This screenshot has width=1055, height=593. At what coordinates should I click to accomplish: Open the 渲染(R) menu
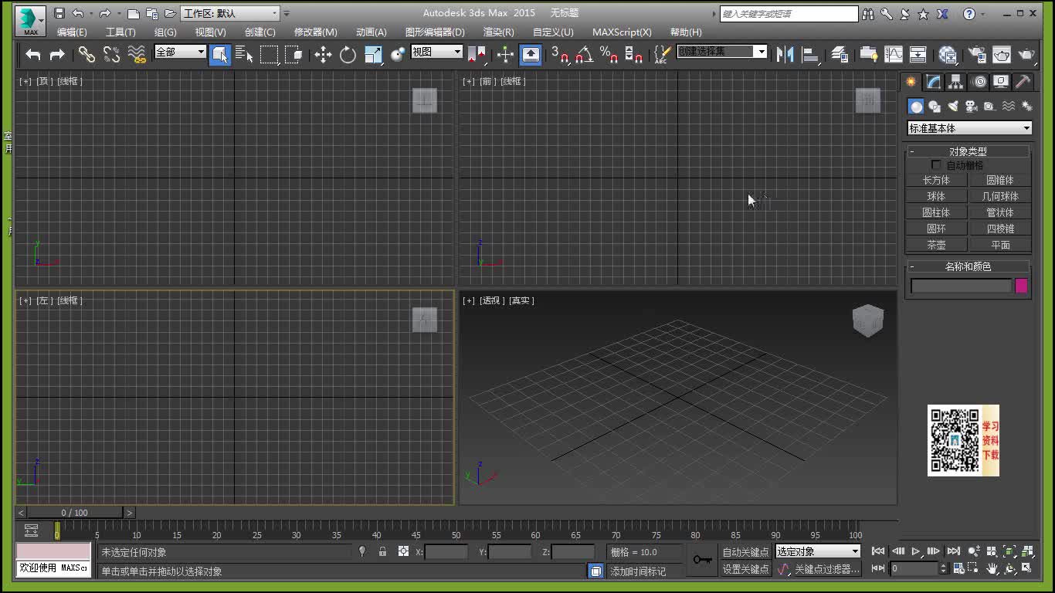tap(497, 32)
